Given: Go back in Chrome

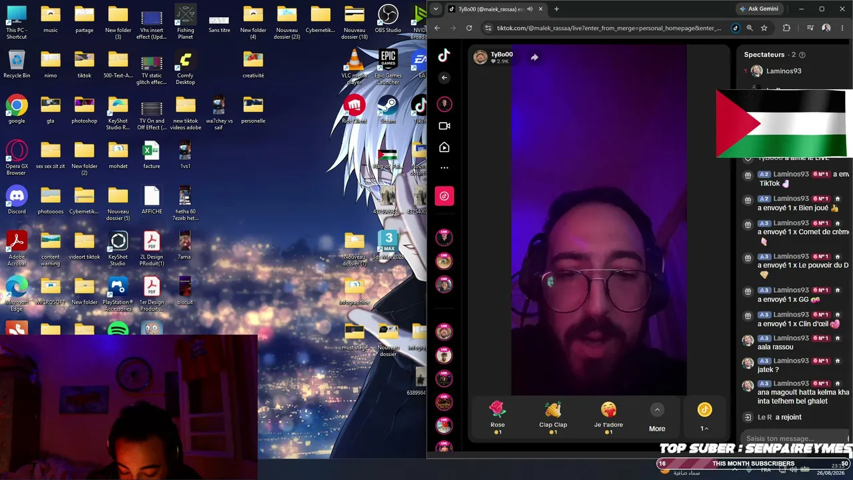Looking at the screenshot, I should click(437, 28).
